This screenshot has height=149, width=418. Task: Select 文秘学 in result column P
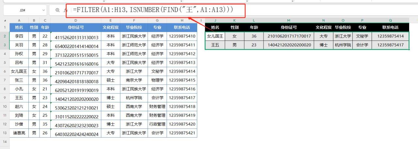pyautogui.click(x=362, y=36)
